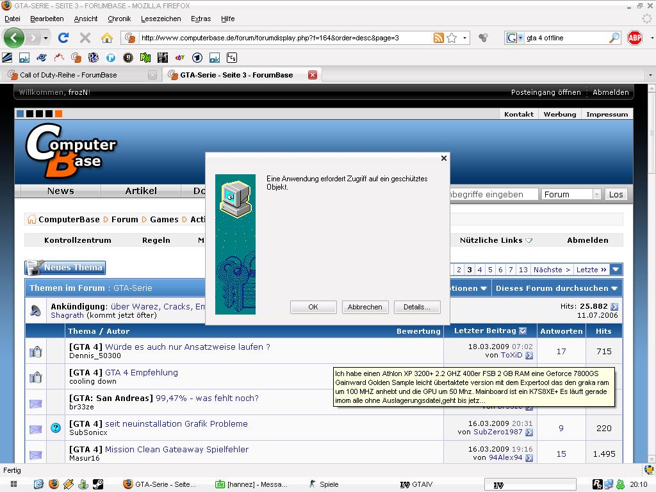Viewport: 656px width, 492px height.
Task: Expand 'Dieses Forum durchsuchen' dropdown
Action: click(x=614, y=288)
